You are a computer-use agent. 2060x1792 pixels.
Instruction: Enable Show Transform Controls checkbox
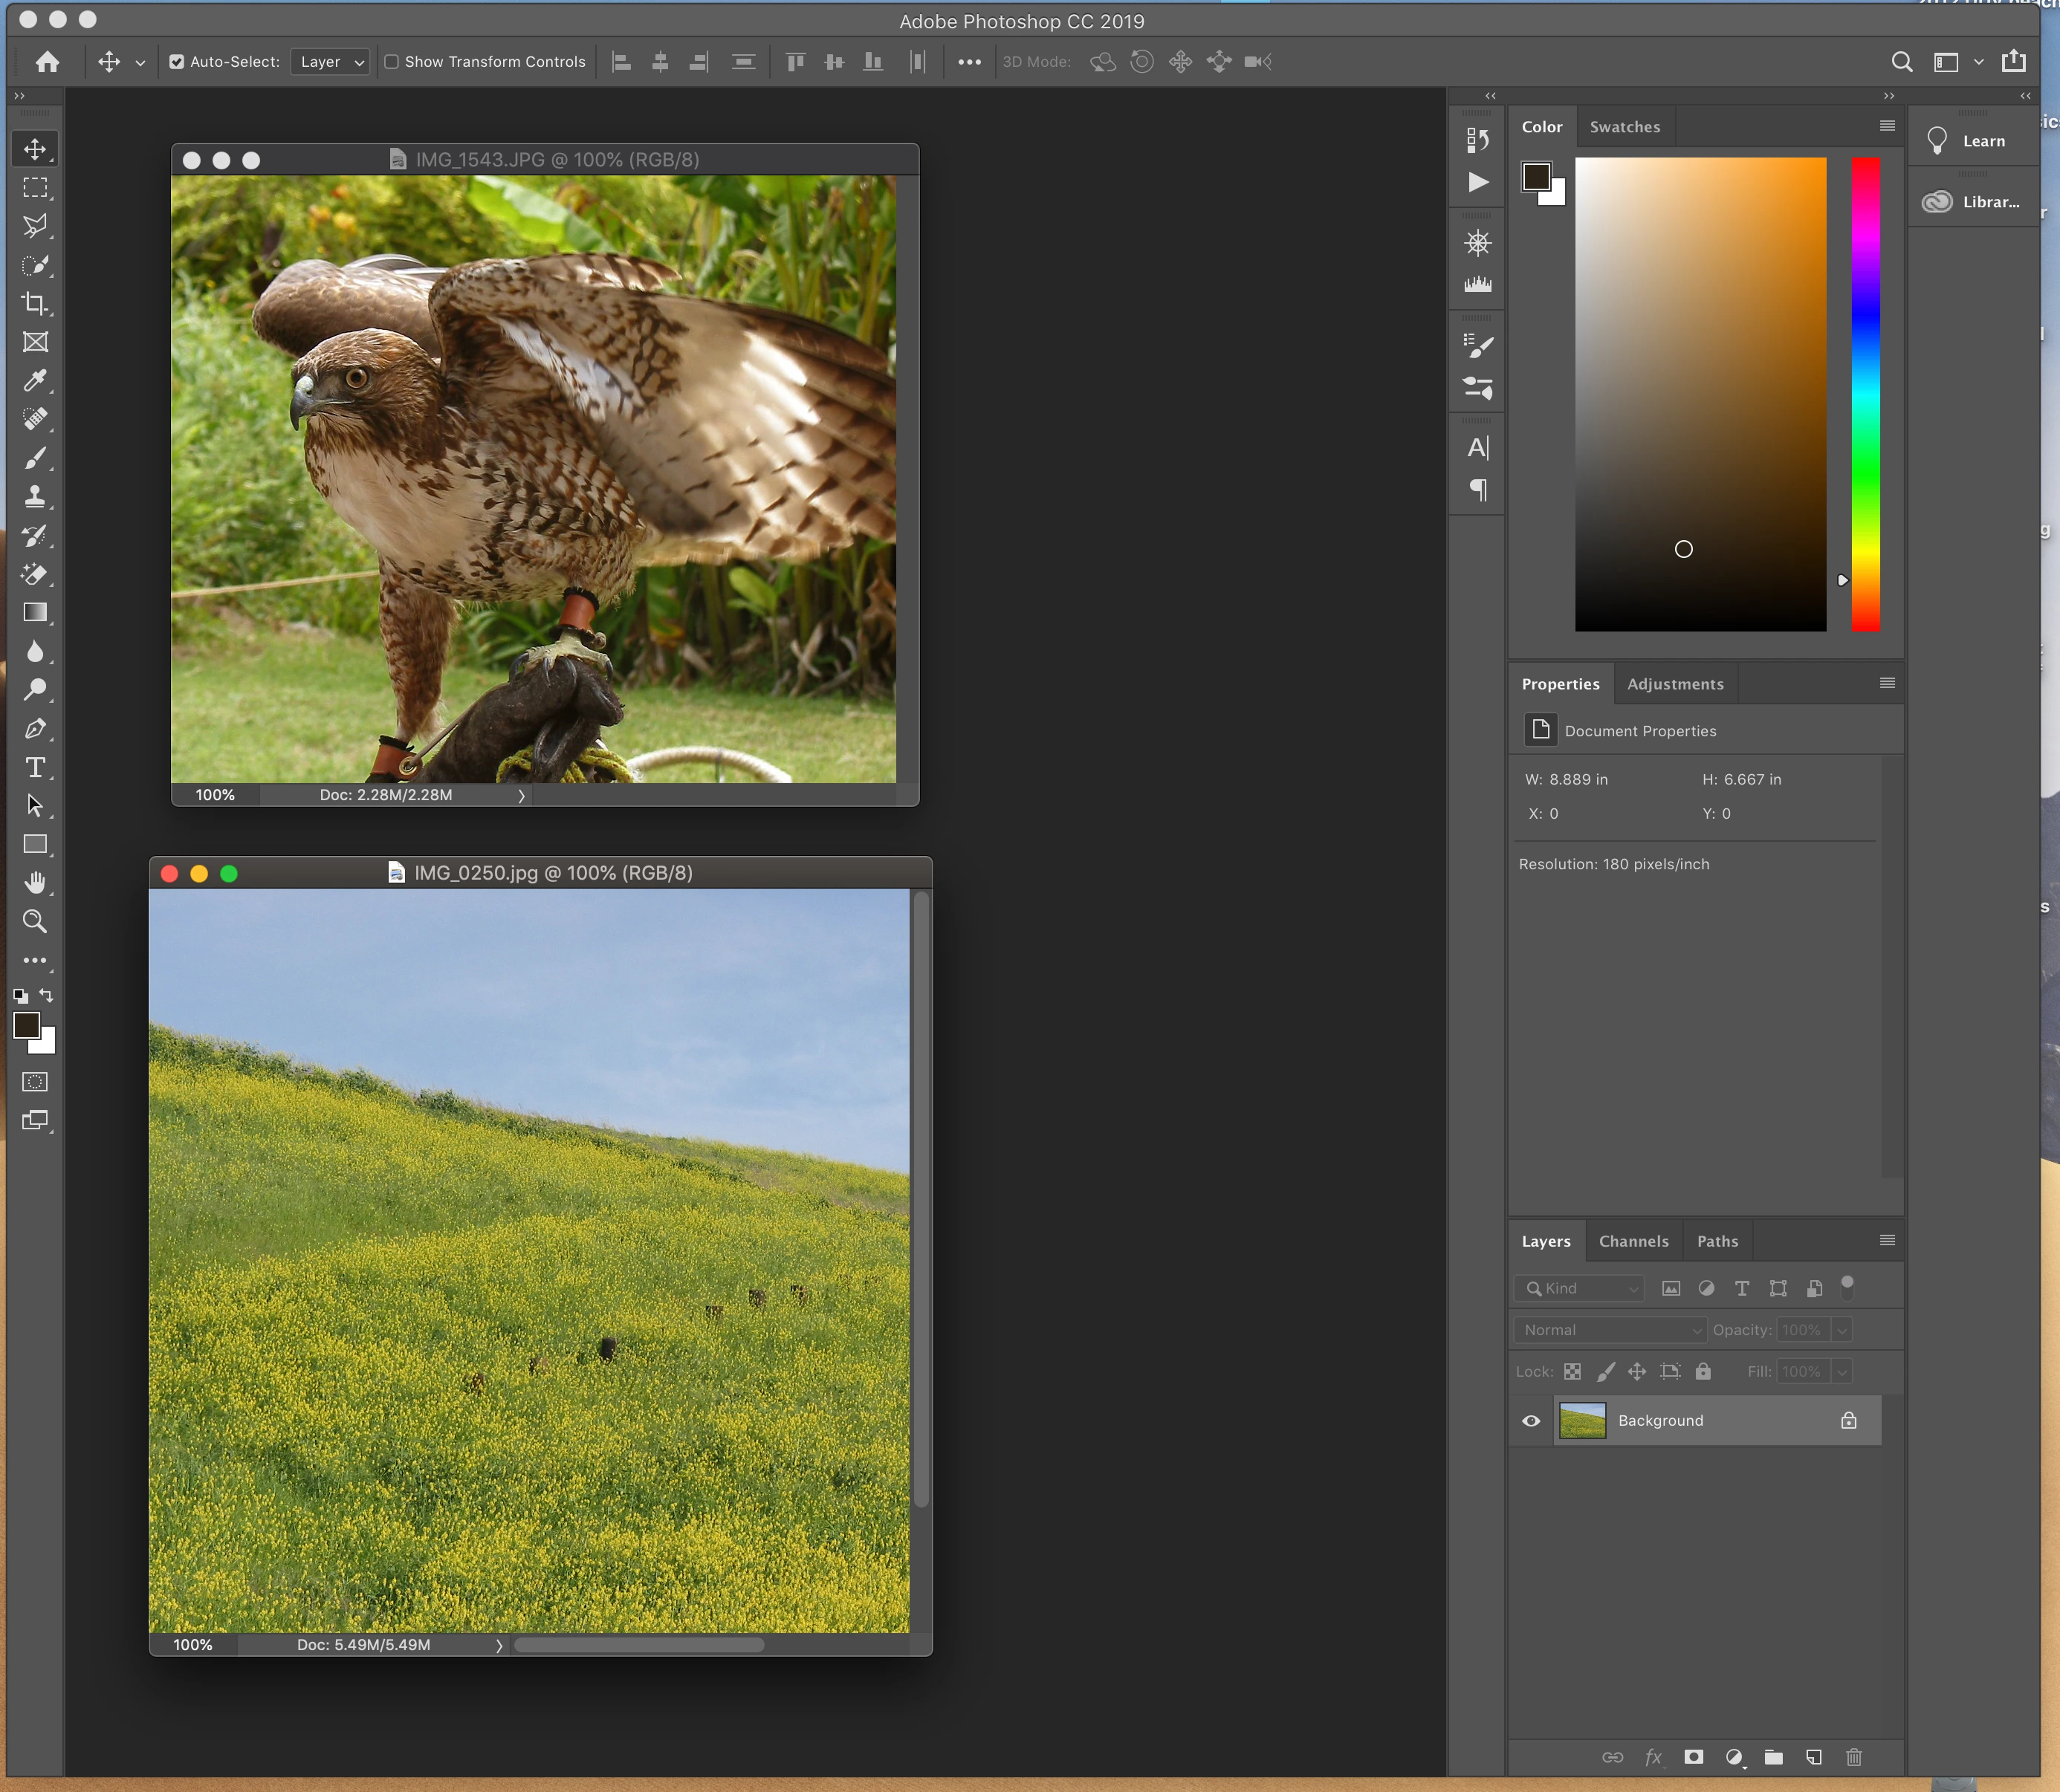[392, 62]
